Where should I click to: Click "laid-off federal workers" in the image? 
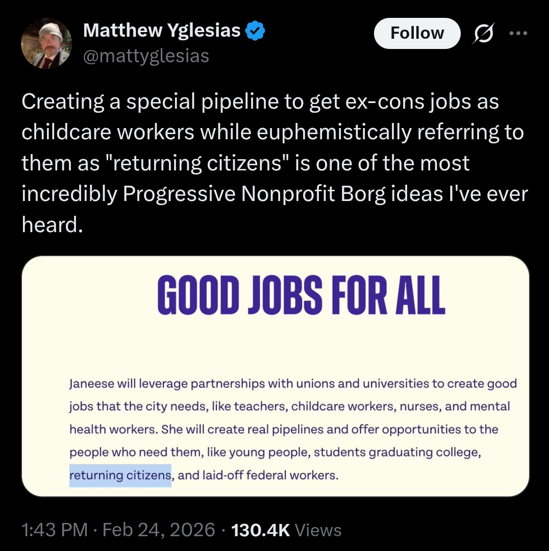(270, 476)
